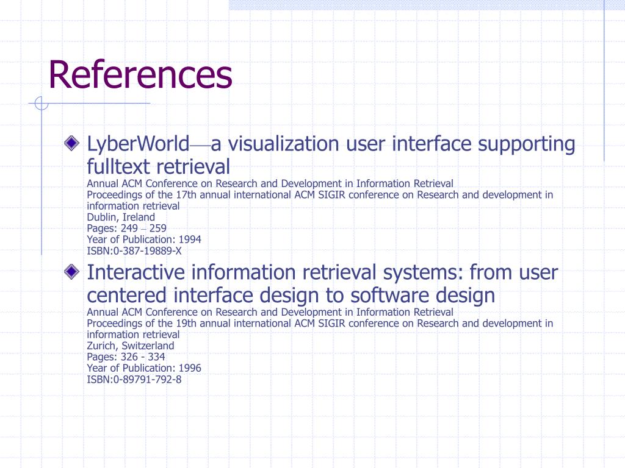The height and width of the screenshot is (468, 625).
Task: Click Year of Publication: 1996
Action: [x=144, y=368]
